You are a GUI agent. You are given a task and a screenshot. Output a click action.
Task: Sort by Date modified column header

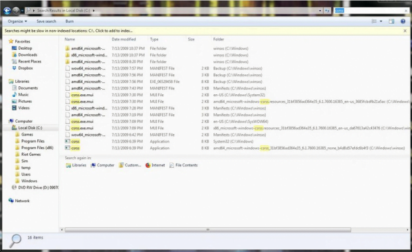click(124, 39)
